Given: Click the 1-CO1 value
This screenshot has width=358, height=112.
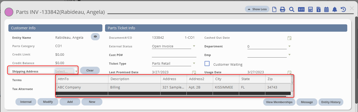Looking at the screenshot, I should (x=190, y=38).
